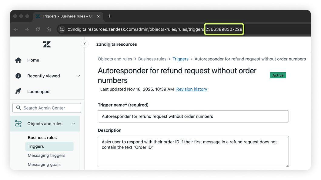Open Messaging triggers menu item
The width and height of the screenshot is (321, 180).
(46, 155)
